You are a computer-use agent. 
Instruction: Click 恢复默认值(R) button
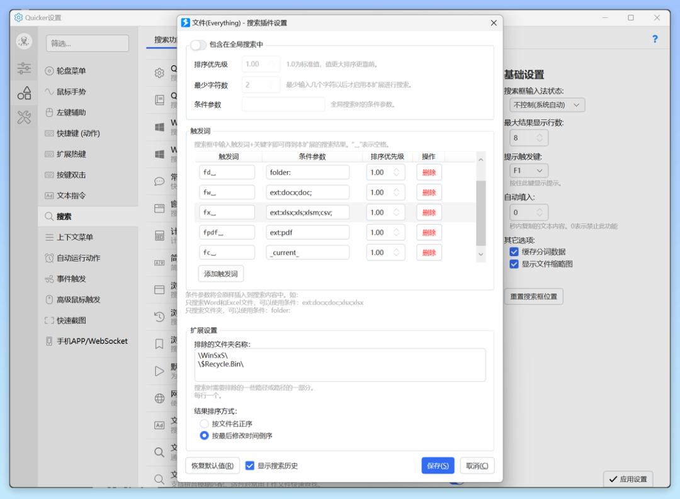tap(213, 466)
